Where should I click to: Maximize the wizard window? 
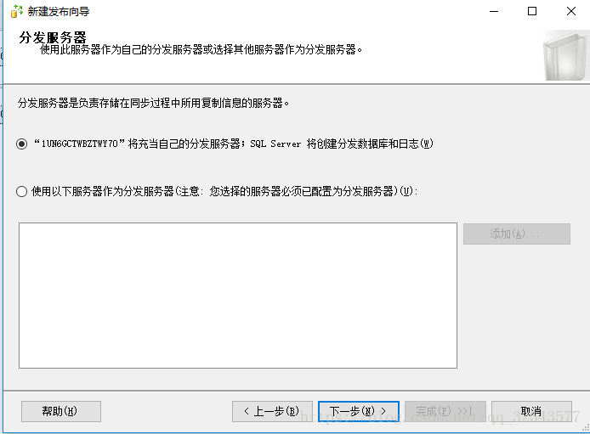click(532, 11)
